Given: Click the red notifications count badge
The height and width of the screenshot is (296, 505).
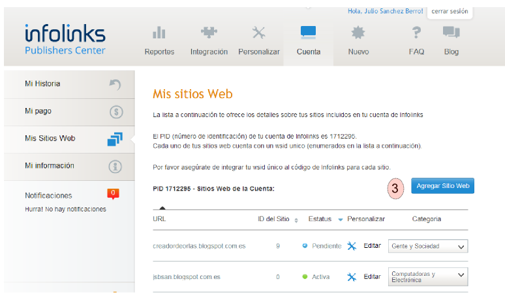Looking at the screenshot, I should coord(113,194).
